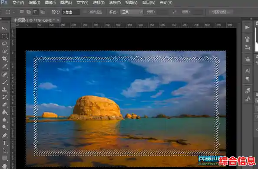Open the 样式 style dropdown showing 正常

132,12
